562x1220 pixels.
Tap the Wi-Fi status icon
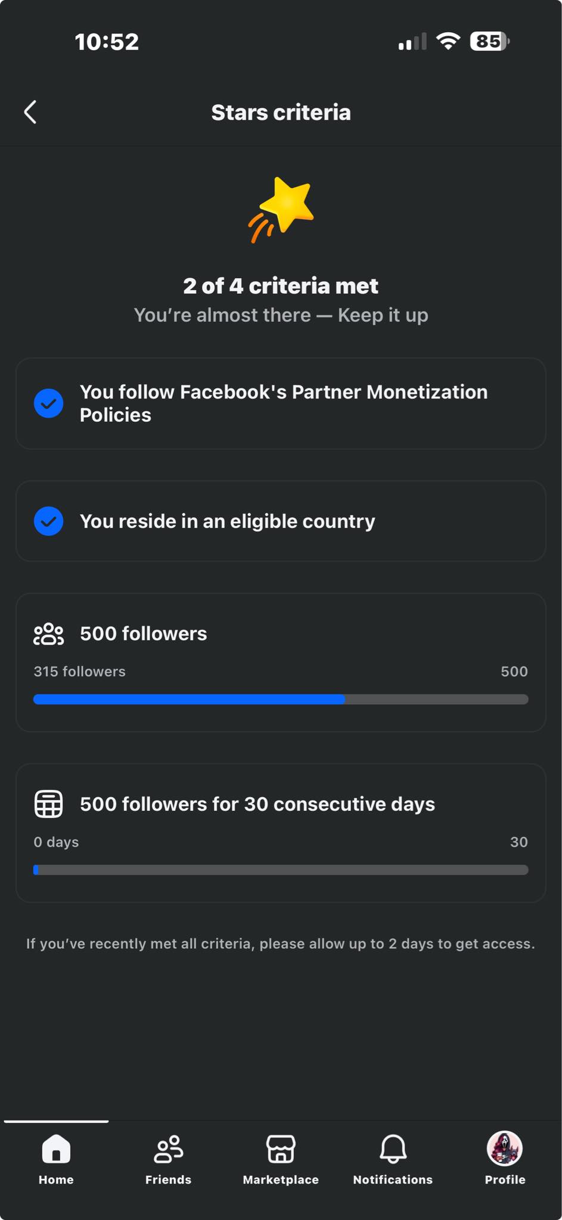point(448,41)
